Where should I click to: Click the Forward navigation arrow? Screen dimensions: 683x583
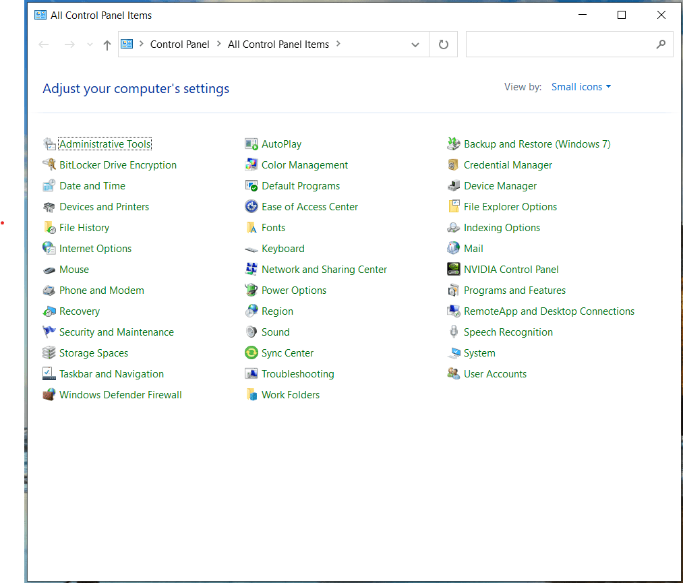(69, 44)
